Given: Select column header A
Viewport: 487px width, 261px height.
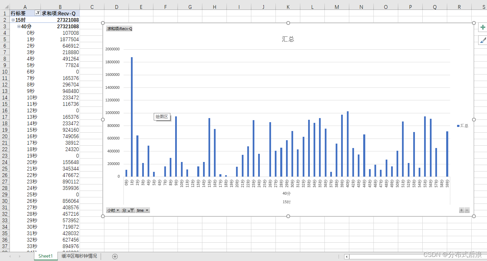Looking at the screenshot, I should 25,7.
